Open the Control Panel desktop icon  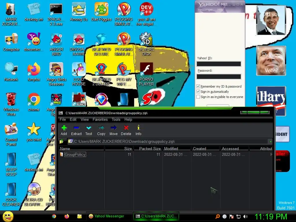pos(11,134)
